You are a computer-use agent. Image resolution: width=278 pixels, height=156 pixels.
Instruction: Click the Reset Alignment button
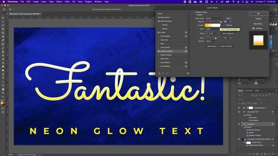[228, 34]
